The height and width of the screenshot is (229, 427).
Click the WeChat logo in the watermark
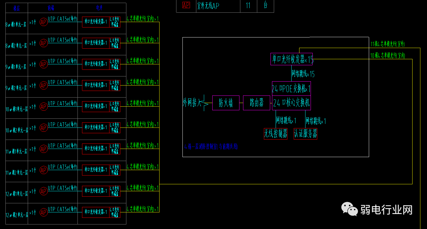click(x=350, y=209)
